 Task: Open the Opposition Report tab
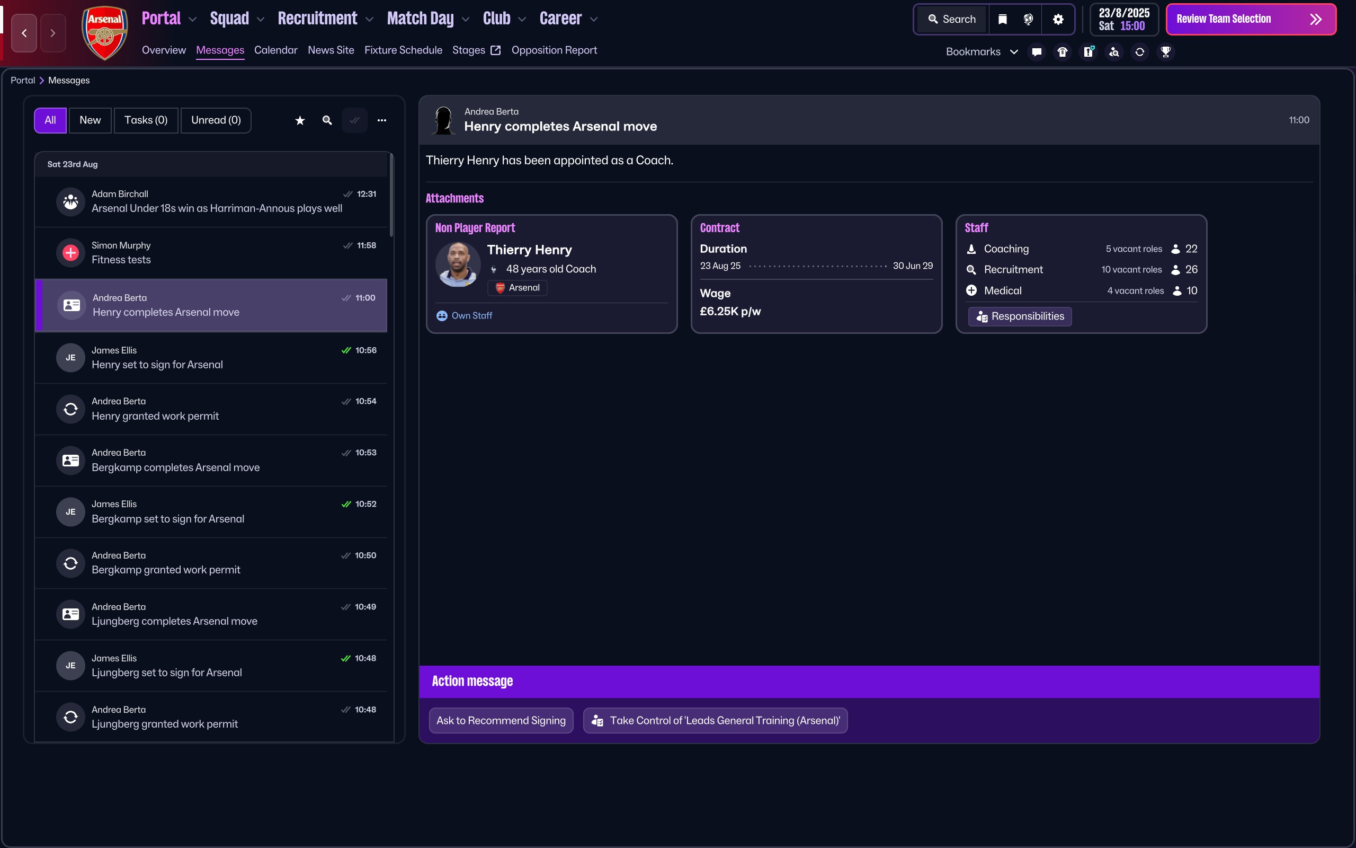(554, 50)
